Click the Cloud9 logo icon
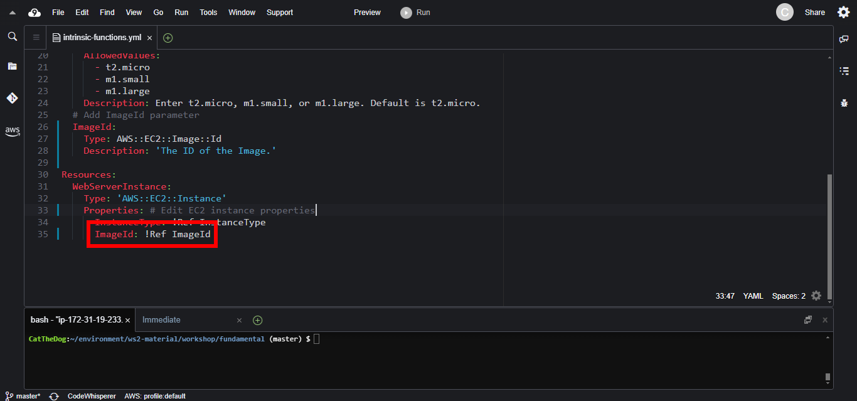 click(x=35, y=13)
